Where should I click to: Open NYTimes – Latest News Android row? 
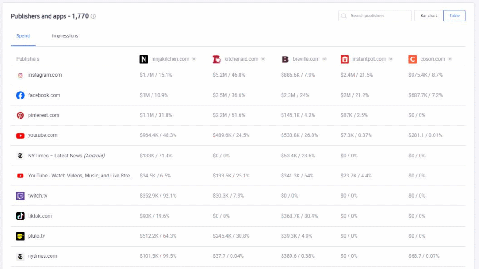click(x=66, y=156)
